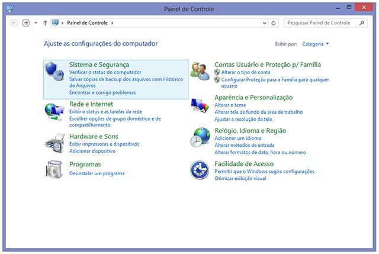379x254 pixels.
Task: Click the Rede e Internet globe icon
Action: 55,110
